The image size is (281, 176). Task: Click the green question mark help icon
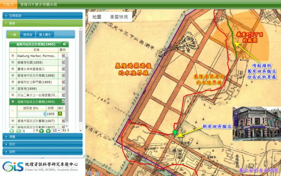click(x=60, y=114)
